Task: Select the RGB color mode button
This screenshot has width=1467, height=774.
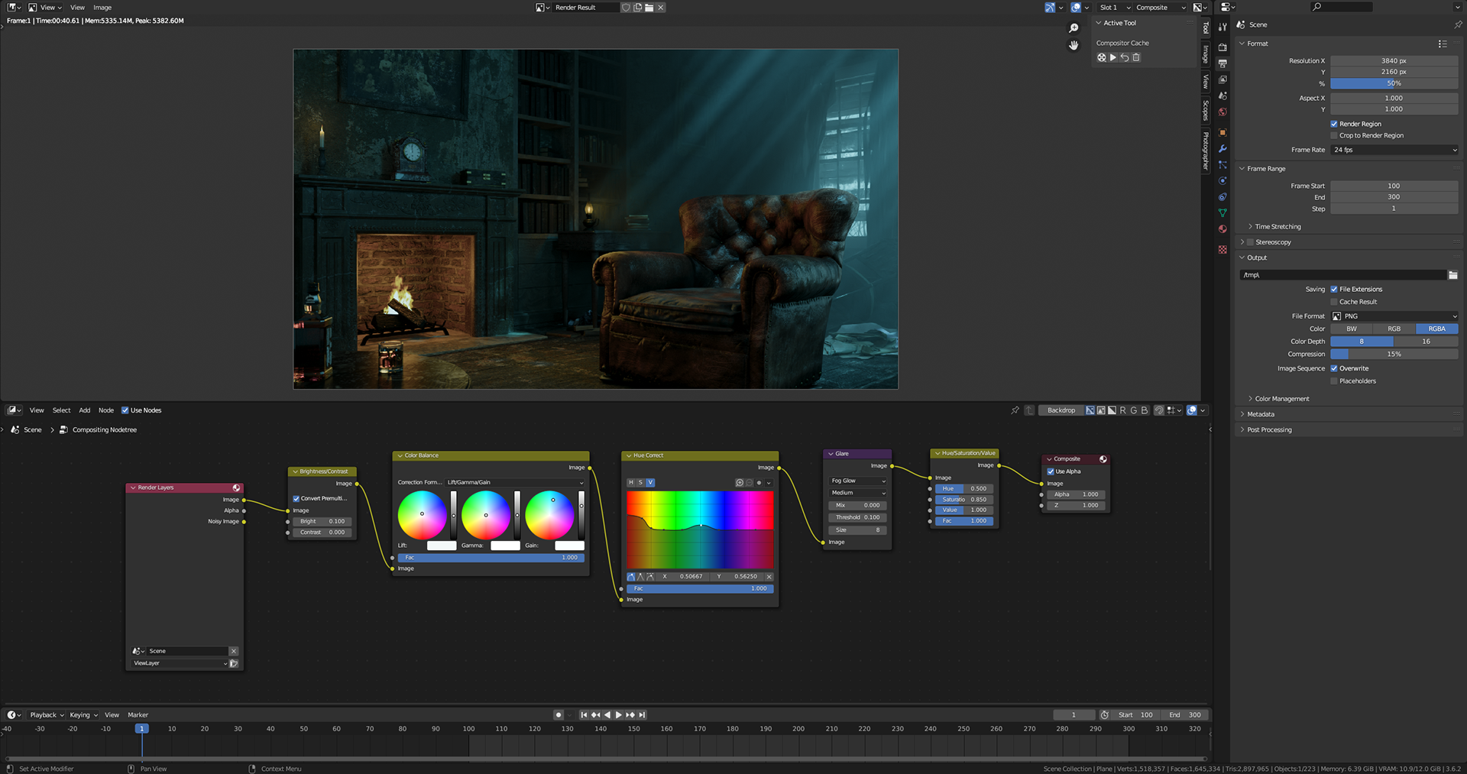Action: tap(1394, 329)
